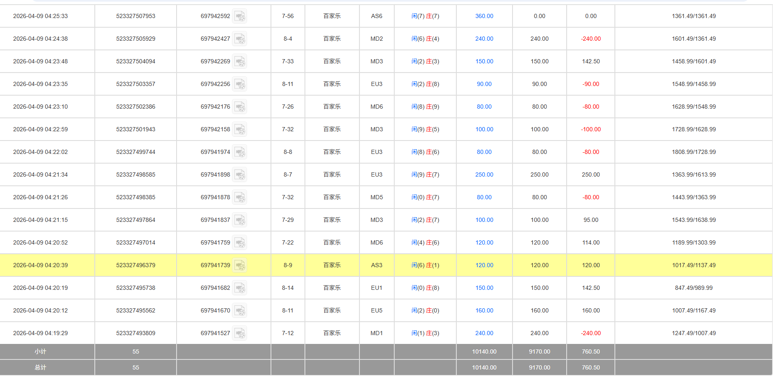This screenshot has height=380, width=773.
Task: Open the replay icon beside round 697941670
Action: click(x=240, y=311)
